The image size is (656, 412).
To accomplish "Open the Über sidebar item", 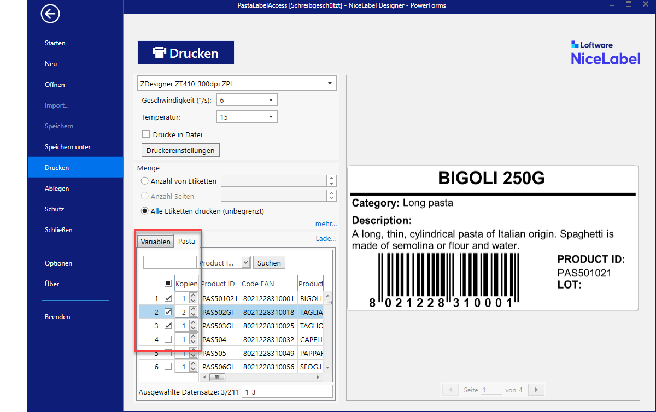I will (x=75, y=284).
